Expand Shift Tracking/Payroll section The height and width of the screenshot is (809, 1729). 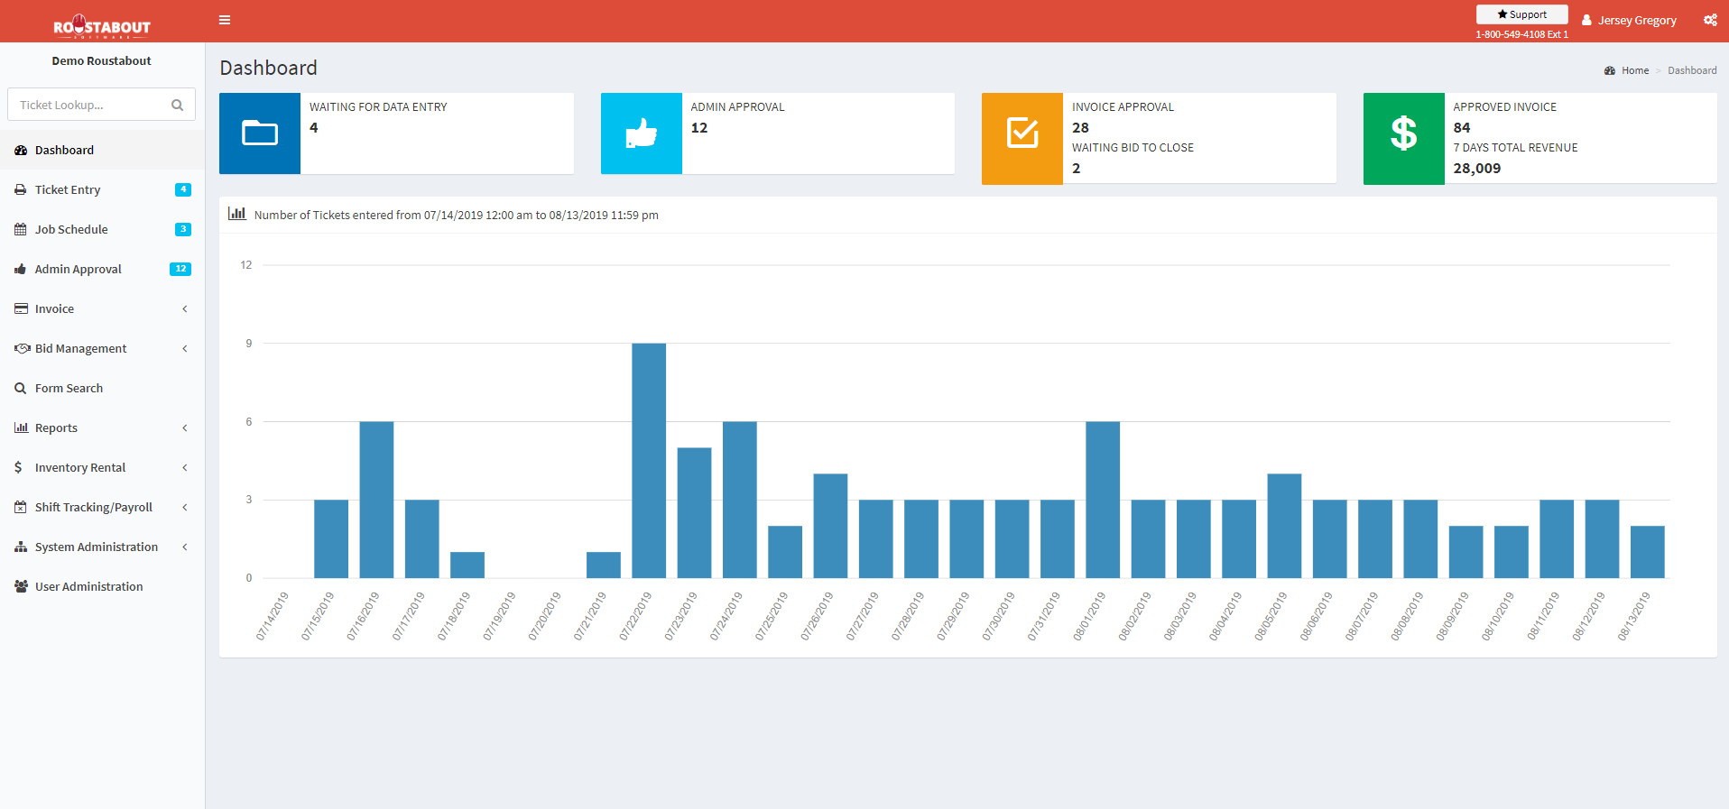[x=102, y=507]
